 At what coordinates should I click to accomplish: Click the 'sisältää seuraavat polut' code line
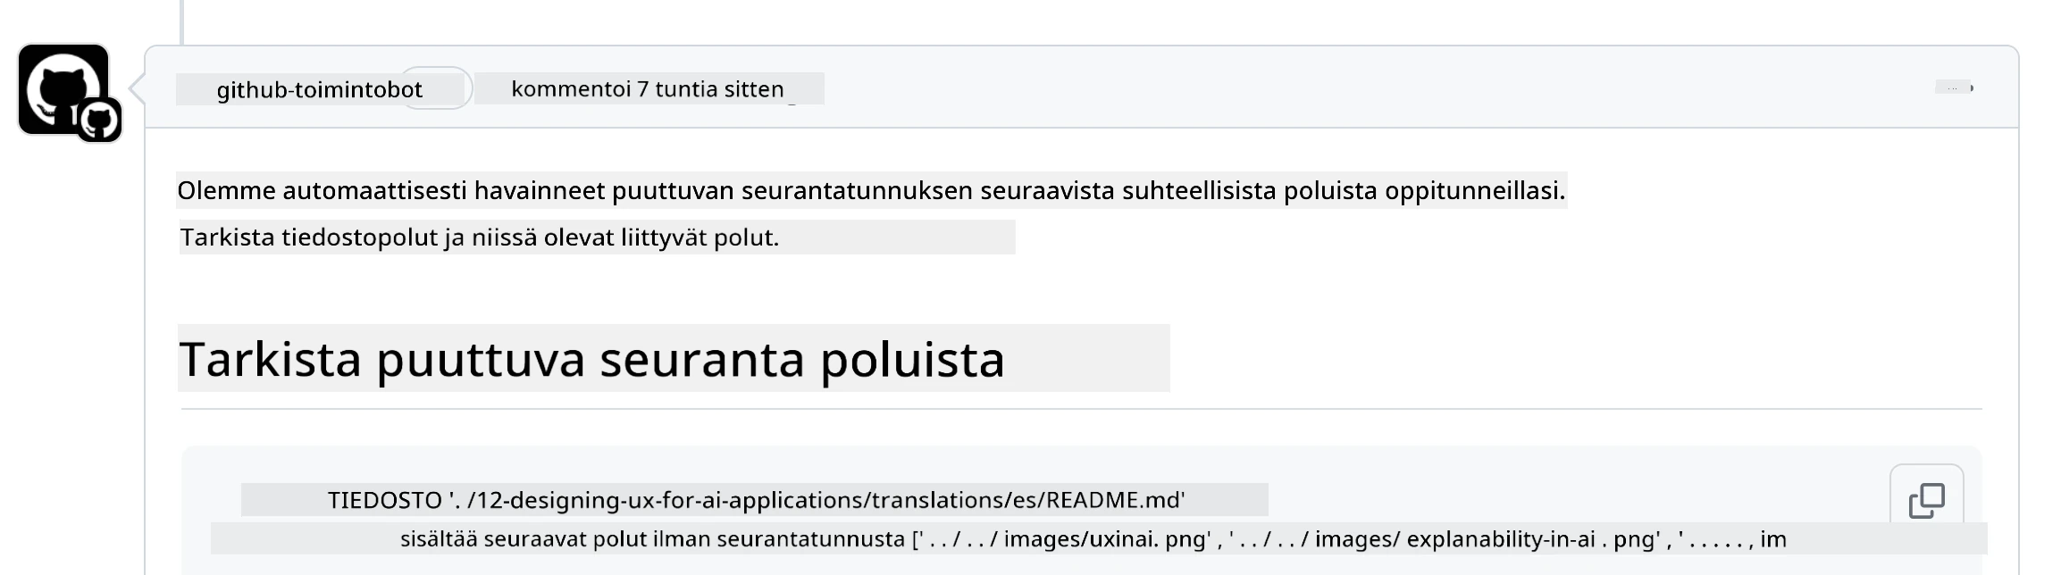(x=1093, y=539)
